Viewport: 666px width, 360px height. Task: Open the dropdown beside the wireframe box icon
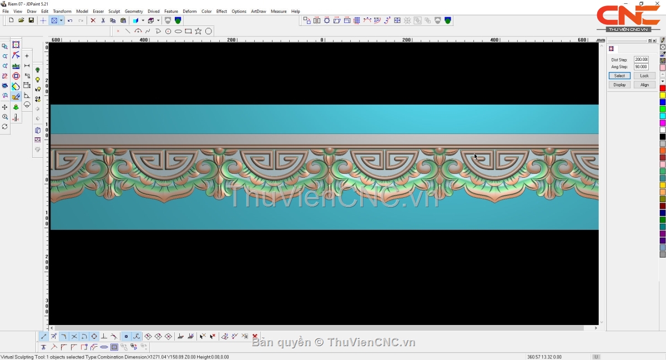click(x=158, y=20)
